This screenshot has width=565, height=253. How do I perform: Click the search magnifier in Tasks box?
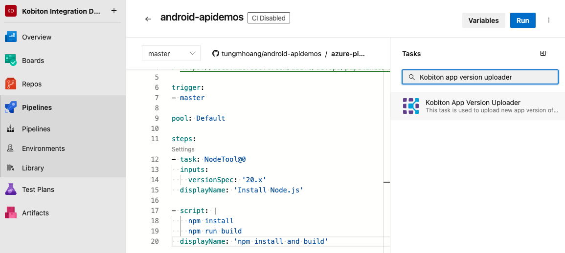(412, 77)
